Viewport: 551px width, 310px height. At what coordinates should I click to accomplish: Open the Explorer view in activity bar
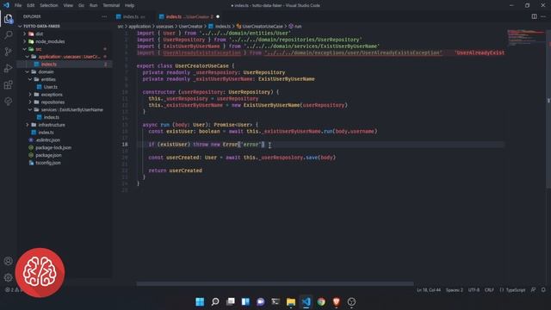point(8,19)
